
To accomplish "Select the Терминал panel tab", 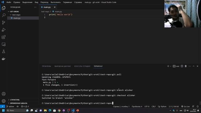I will click(98, 66).
